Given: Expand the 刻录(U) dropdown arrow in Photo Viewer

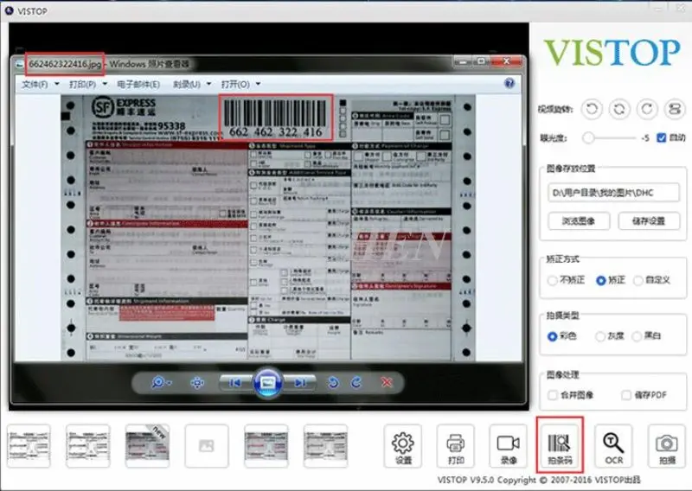Looking at the screenshot, I should point(208,83).
